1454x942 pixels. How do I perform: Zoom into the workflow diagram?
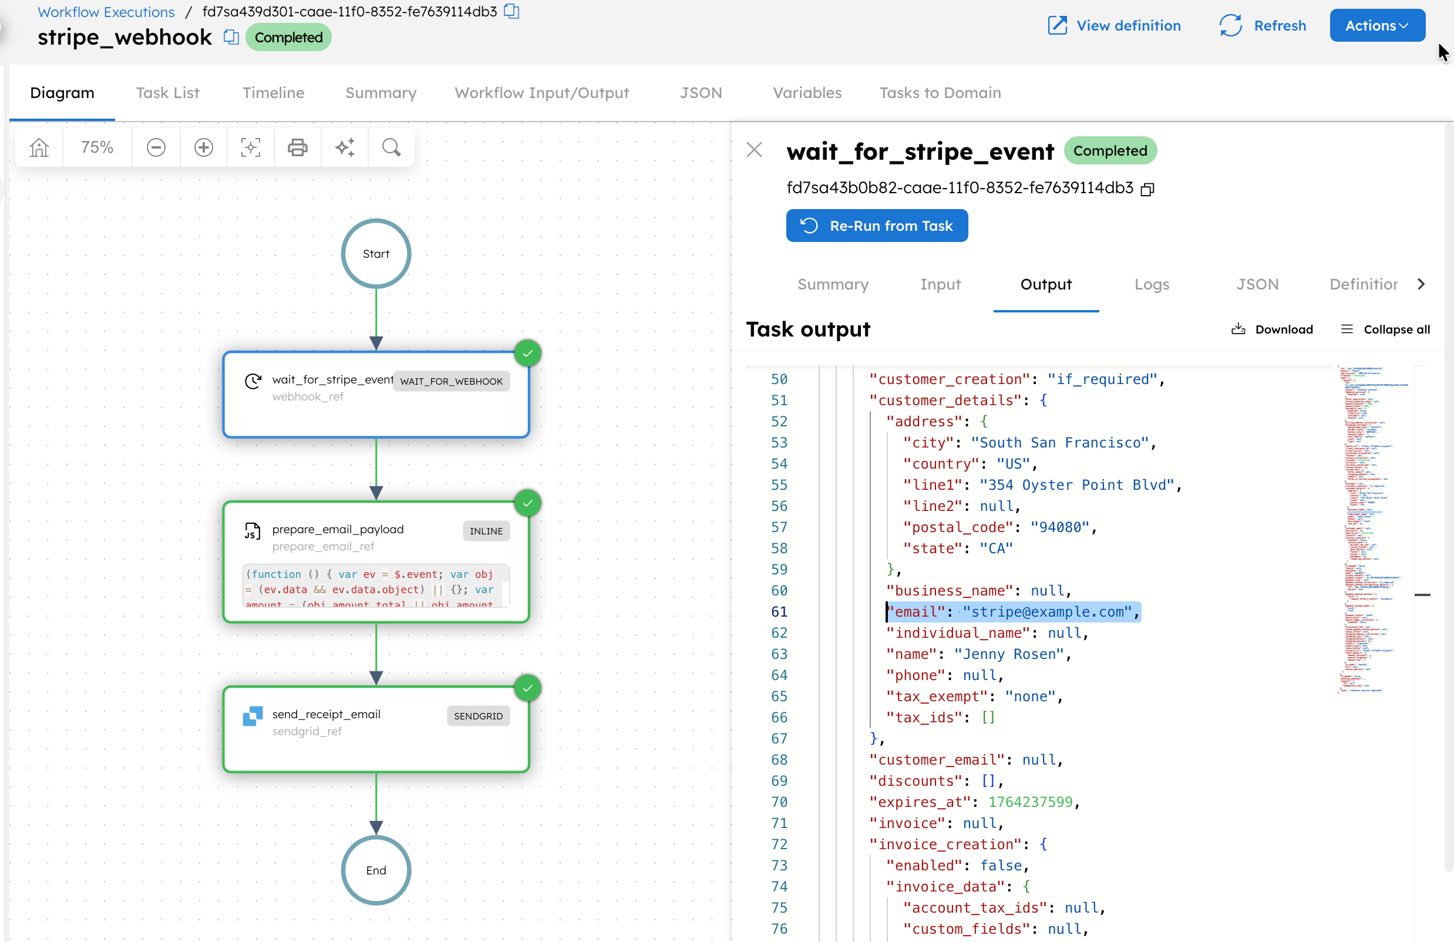pos(203,147)
